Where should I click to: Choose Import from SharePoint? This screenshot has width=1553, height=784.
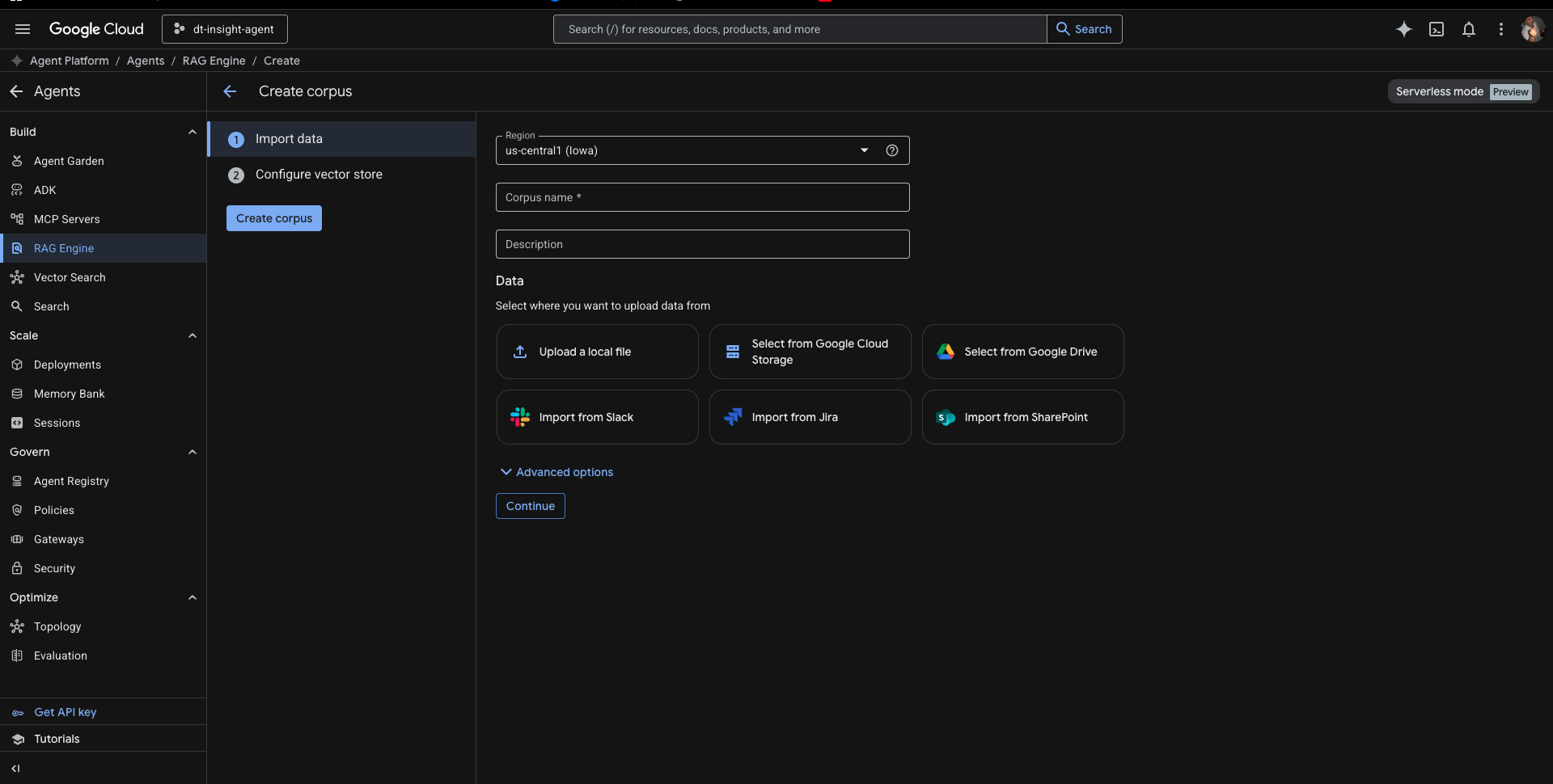[x=1023, y=417]
